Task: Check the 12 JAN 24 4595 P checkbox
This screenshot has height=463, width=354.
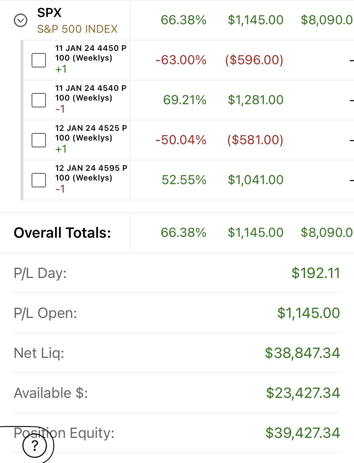Action: click(x=39, y=180)
